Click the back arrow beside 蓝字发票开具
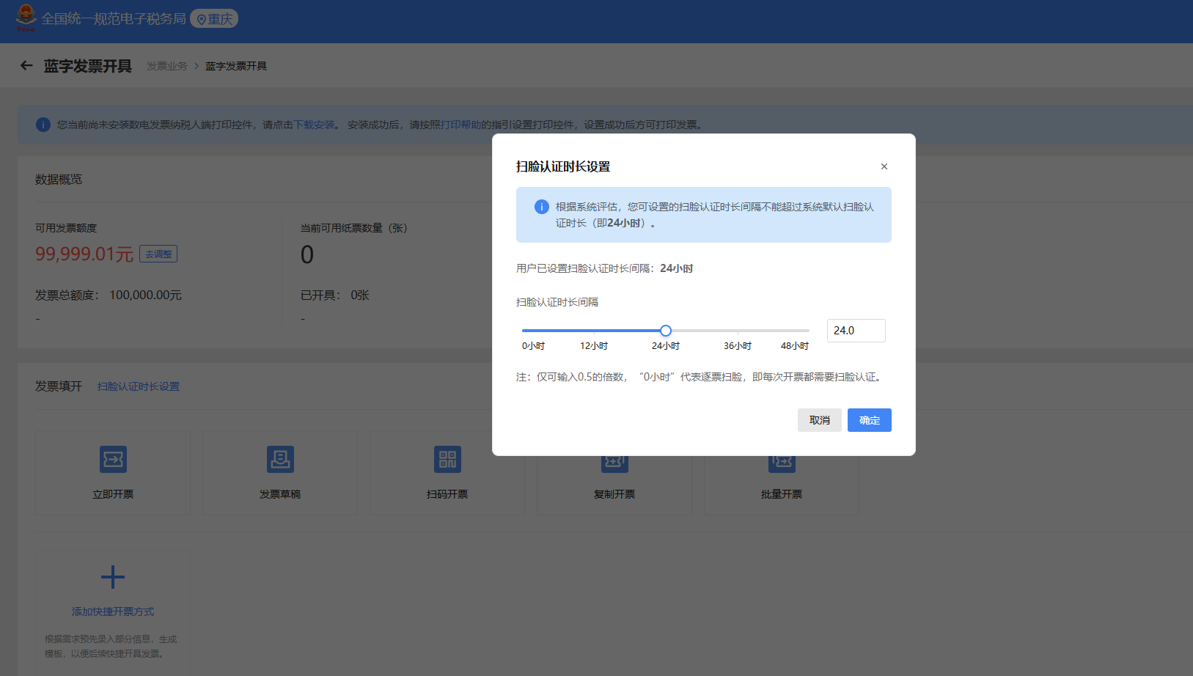Image resolution: width=1193 pixels, height=676 pixels. pyautogui.click(x=26, y=66)
